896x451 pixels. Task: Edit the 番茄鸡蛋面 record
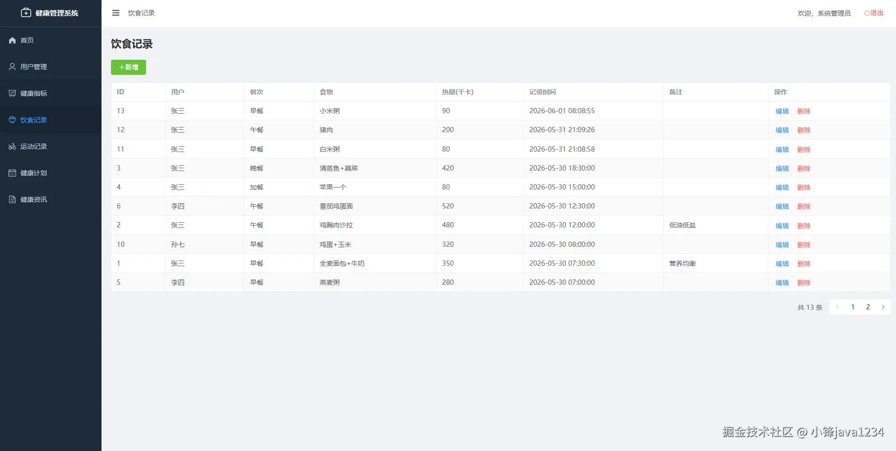pos(782,207)
